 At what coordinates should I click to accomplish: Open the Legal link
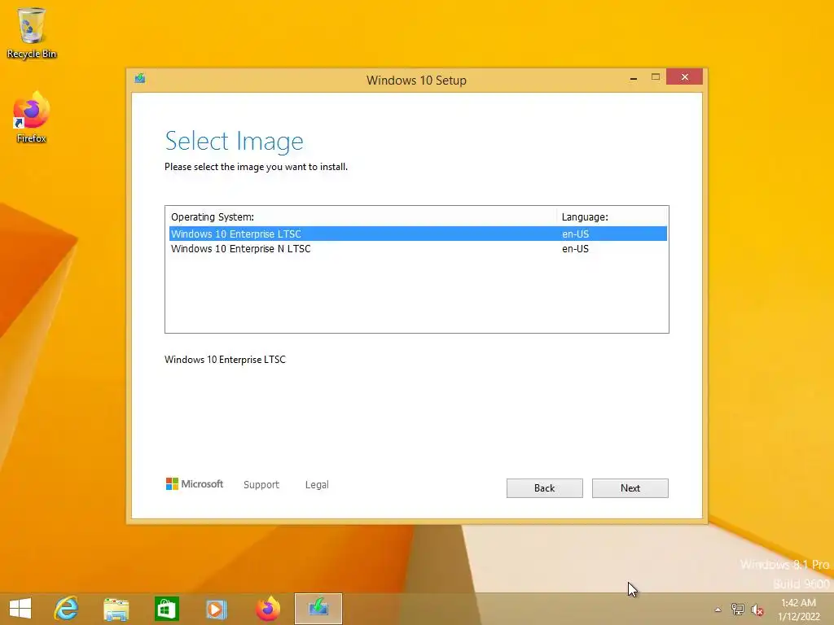pyautogui.click(x=317, y=485)
